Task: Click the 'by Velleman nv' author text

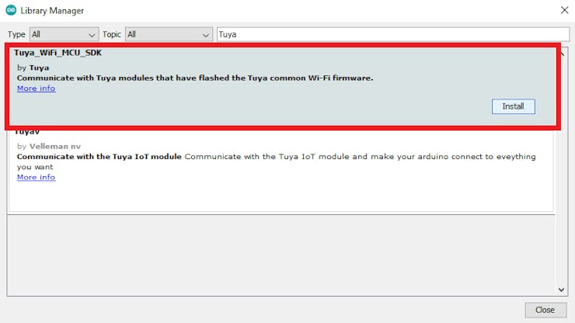Action: 48,146
